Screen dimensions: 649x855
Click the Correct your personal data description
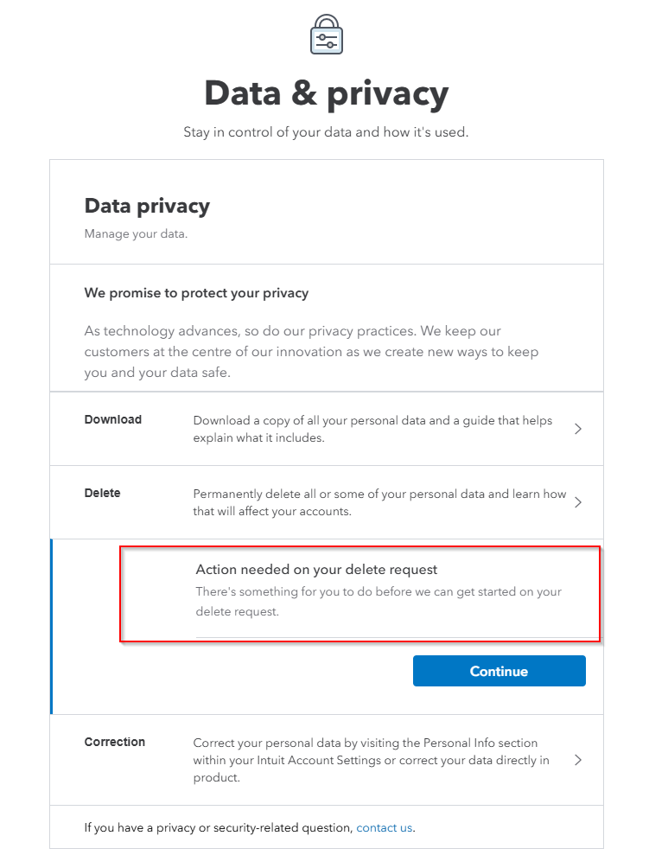(371, 760)
